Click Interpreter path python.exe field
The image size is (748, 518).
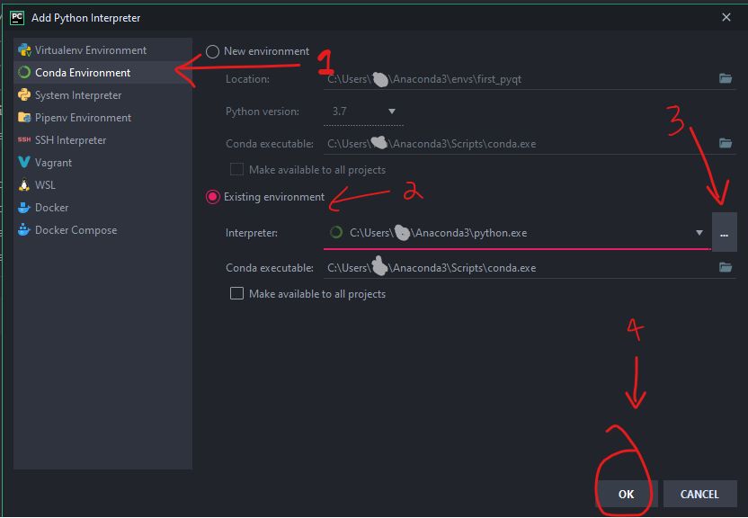[517, 233]
